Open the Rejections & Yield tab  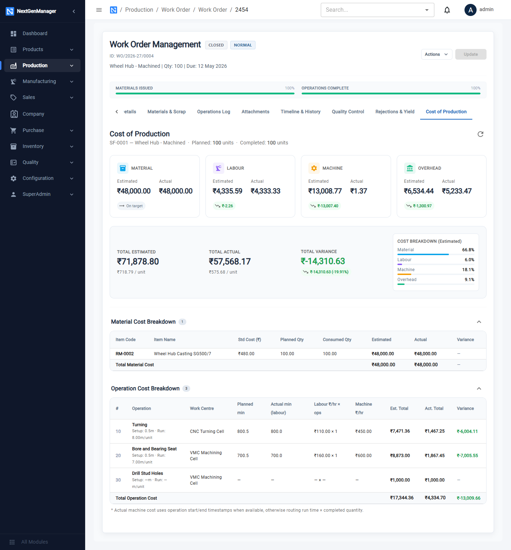395,111
